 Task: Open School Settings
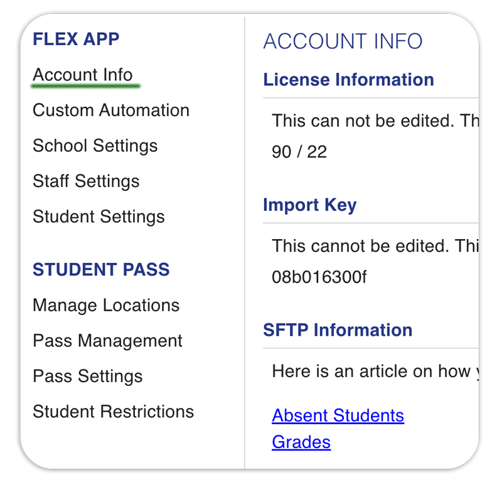(x=95, y=146)
